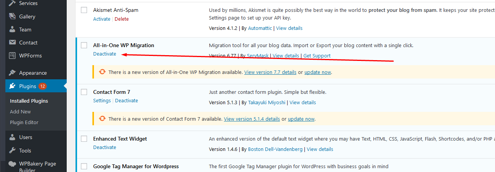This screenshot has width=495, height=172.
Task: Select the Enhanced Text Widget checkbox
Action: click(x=84, y=139)
